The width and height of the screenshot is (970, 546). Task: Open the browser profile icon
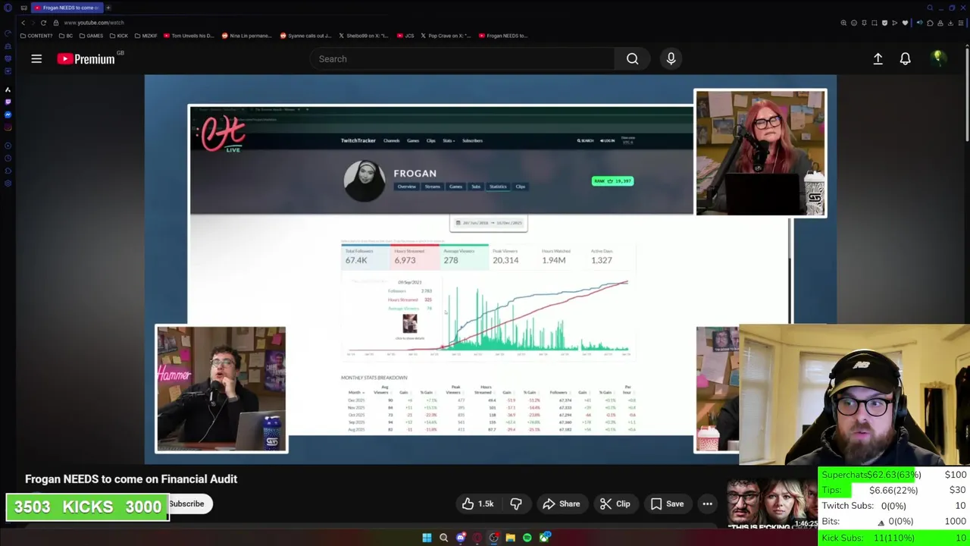[x=940, y=23]
